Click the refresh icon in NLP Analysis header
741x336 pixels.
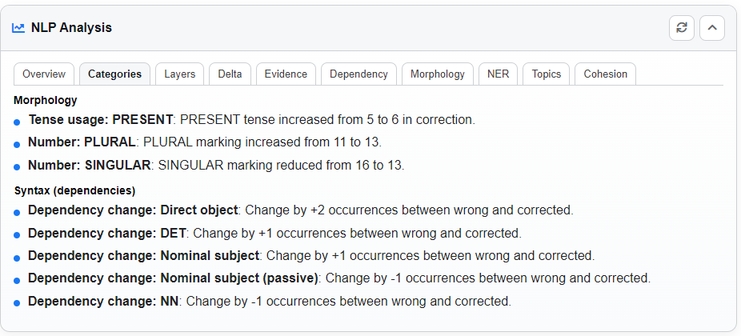click(681, 28)
